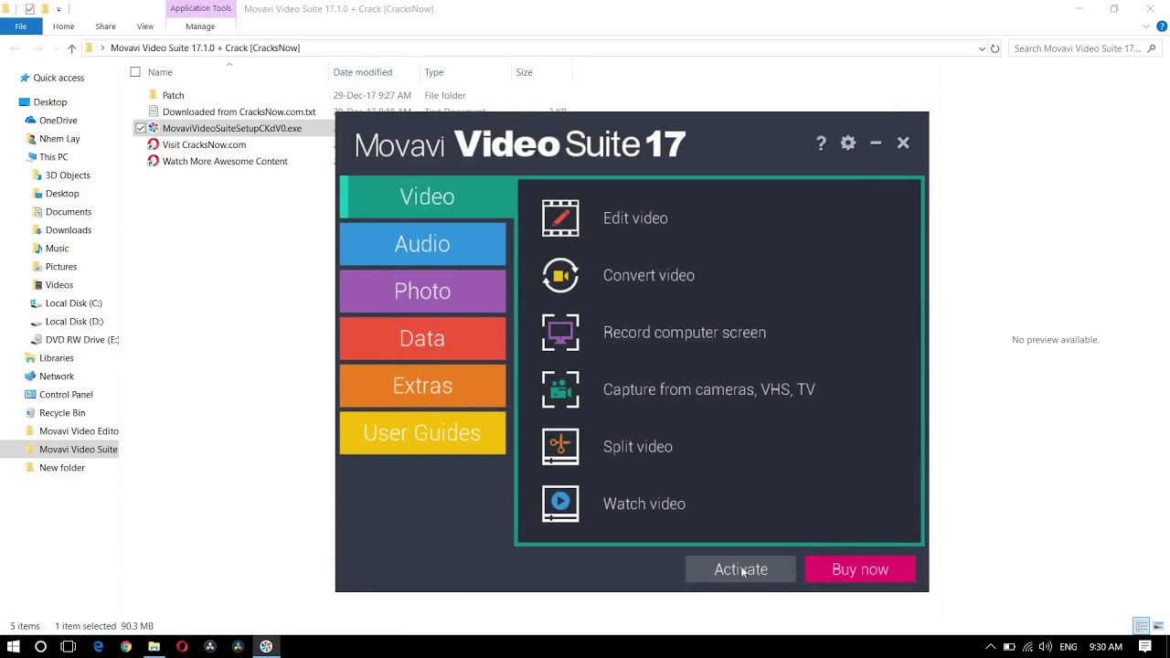Click Capture from cameras, VHS, TV
This screenshot has width=1170, height=658.
point(709,389)
